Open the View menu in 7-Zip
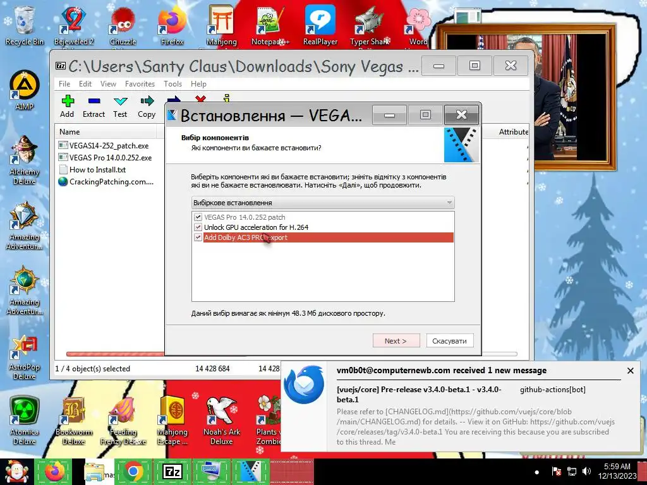This screenshot has width=647, height=485. 108,84
